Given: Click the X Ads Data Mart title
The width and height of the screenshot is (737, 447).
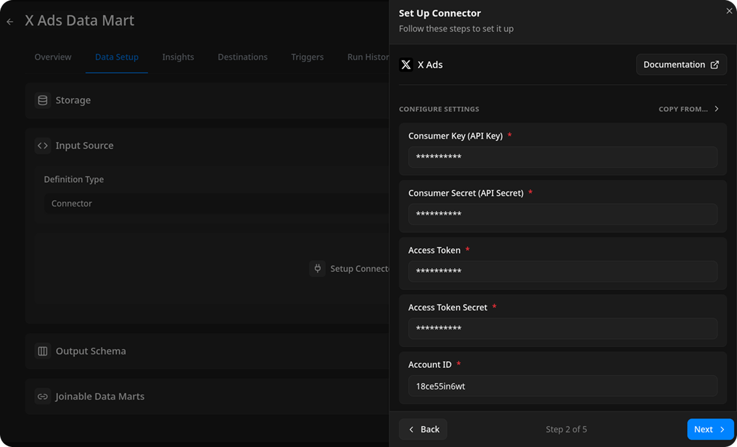Looking at the screenshot, I should pyautogui.click(x=80, y=20).
